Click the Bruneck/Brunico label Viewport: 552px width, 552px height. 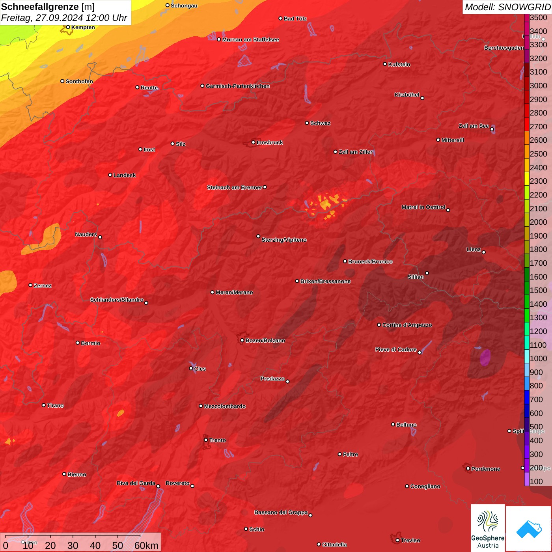click(x=370, y=261)
